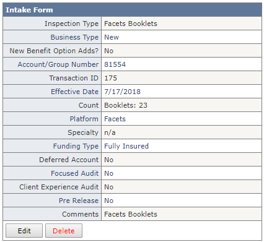
Task: Click the red Delete button
Action: click(x=64, y=231)
